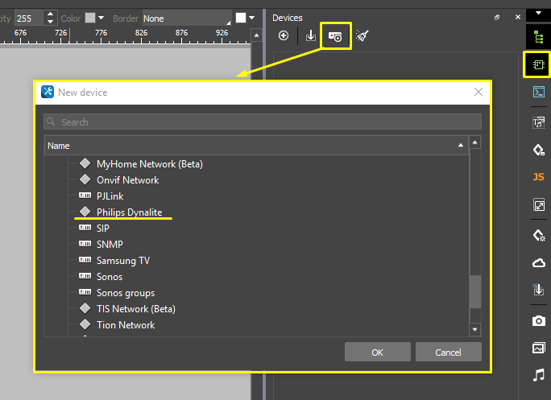Open the music note sounds panel
This screenshot has width=551, height=400.
pos(538,375)
